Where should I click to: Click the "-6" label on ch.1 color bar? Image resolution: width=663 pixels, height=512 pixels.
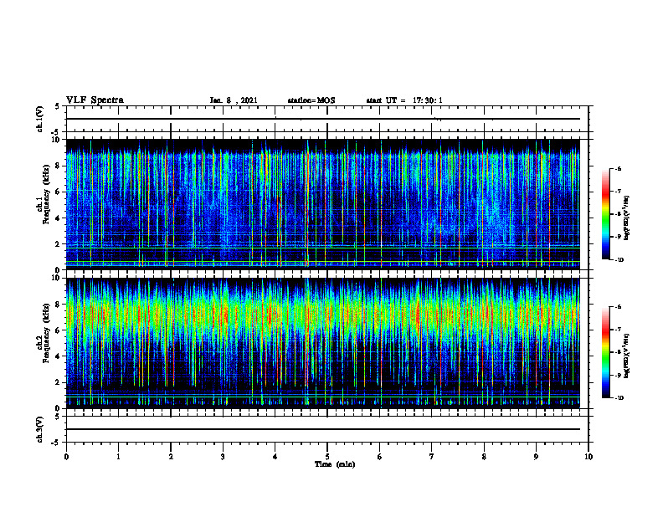coord(618,169)
